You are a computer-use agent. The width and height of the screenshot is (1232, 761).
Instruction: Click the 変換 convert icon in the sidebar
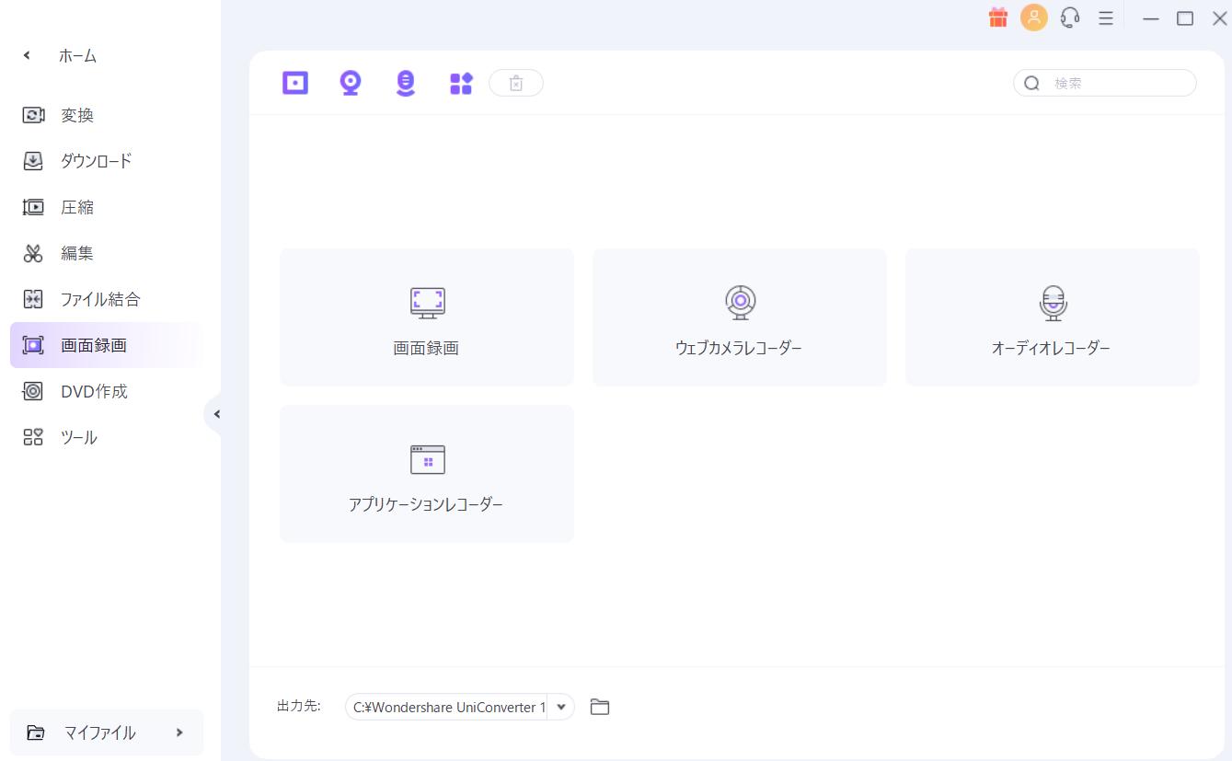[x=33, y=115]
